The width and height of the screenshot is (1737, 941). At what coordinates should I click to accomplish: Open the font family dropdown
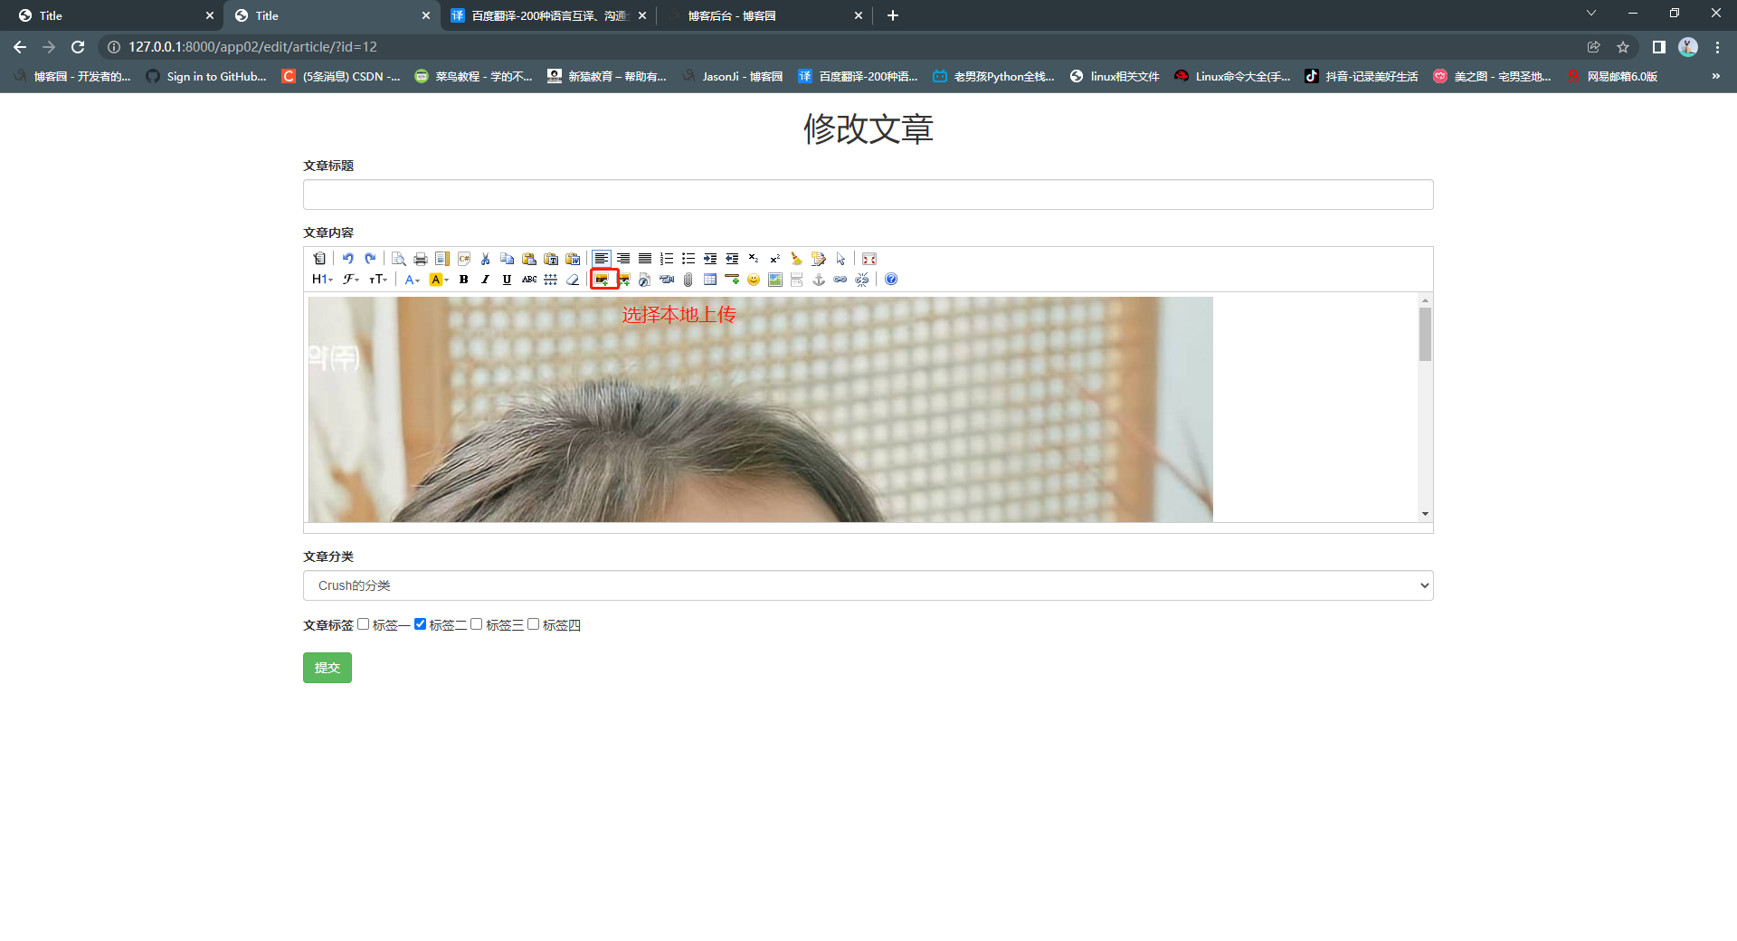pyautogui.click(x=350, y=280)
